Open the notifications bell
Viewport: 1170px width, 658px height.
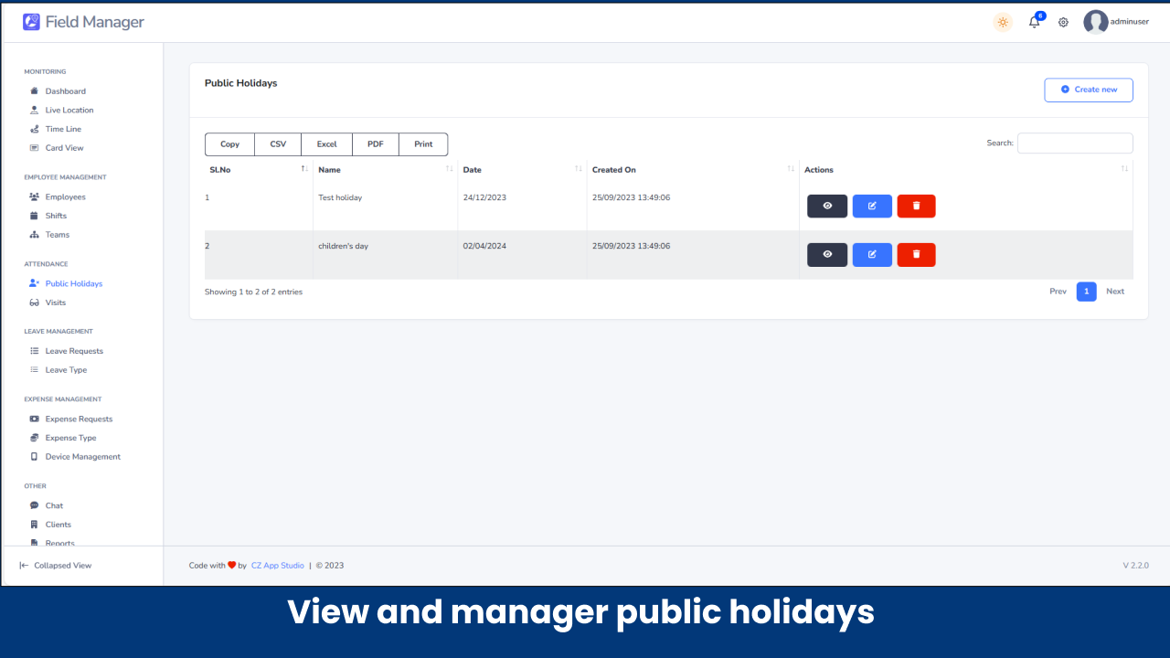[x=1034, y=21]
